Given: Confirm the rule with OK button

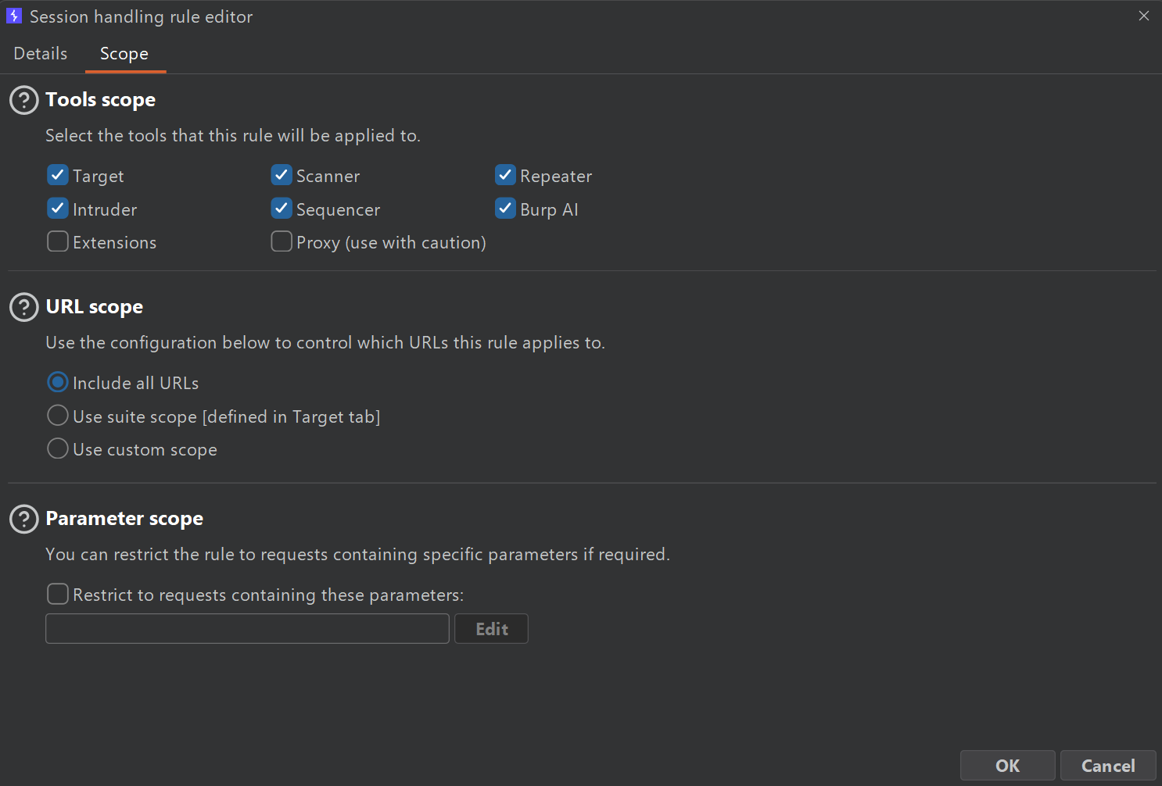Looking at the screenshot, I should [1007, 766].
